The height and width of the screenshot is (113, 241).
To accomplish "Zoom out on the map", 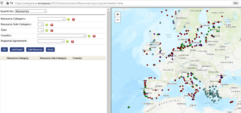I will pyautogui.click(x=118, y=20).
